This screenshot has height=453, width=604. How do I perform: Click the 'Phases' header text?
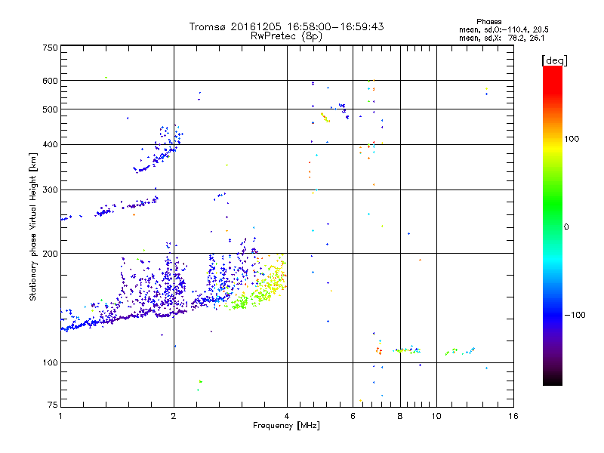488,22
